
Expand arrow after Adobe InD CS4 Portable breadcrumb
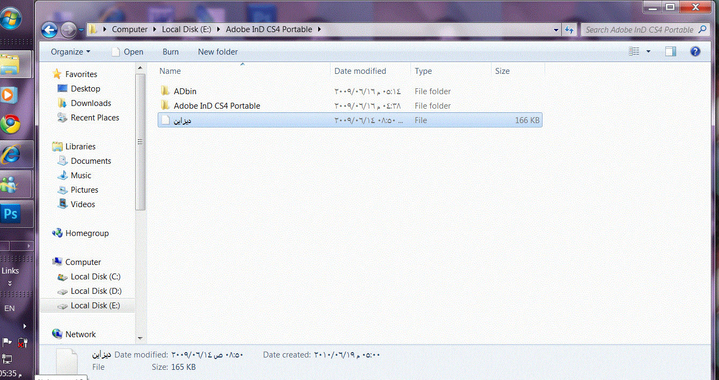(x=319, y=29)
